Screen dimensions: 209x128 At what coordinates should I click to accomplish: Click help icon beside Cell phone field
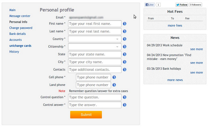pyautogui.click(x=114, y=77)
